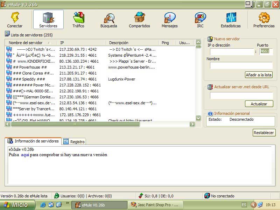Image resolution: width=280 pixels, height=210 pixels.
Task: Open the Compartidos shared files view
Action: pos(139,20)
